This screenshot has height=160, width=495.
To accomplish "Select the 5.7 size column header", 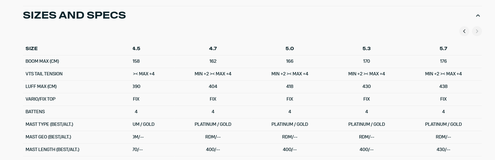I will click(x=443, y=48).
